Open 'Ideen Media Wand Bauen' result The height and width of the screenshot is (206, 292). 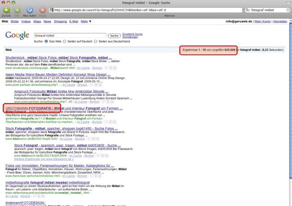[58, 75]
